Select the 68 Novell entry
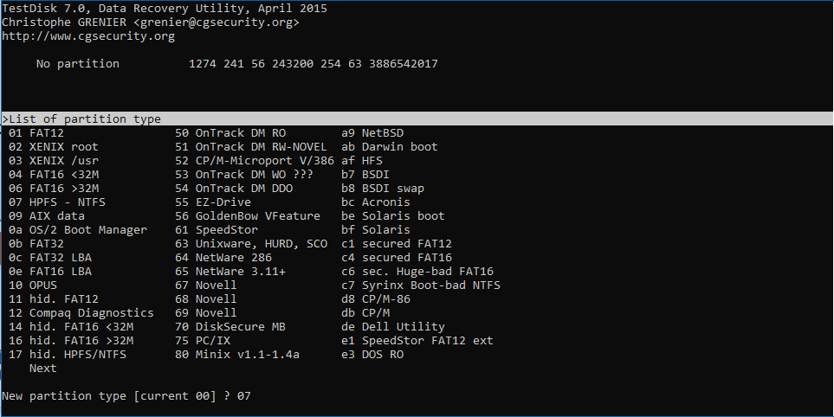 click(x=206, y=298)
